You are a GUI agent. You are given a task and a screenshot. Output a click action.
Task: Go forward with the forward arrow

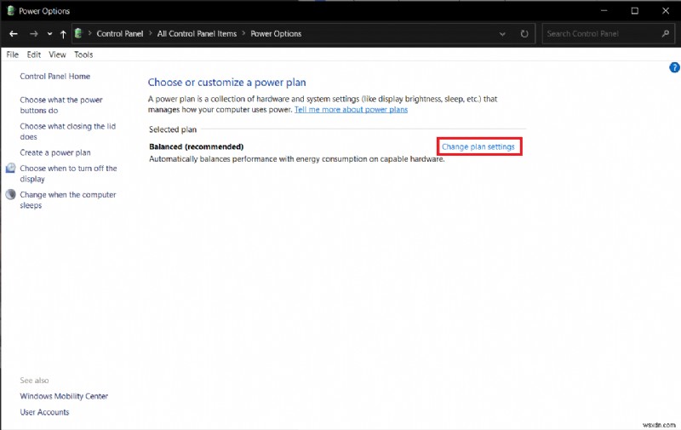point(33,34)
